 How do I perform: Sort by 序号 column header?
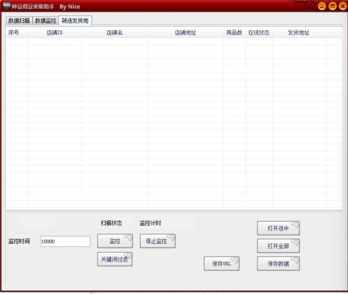pyautogui.click(x=14, y=33)
